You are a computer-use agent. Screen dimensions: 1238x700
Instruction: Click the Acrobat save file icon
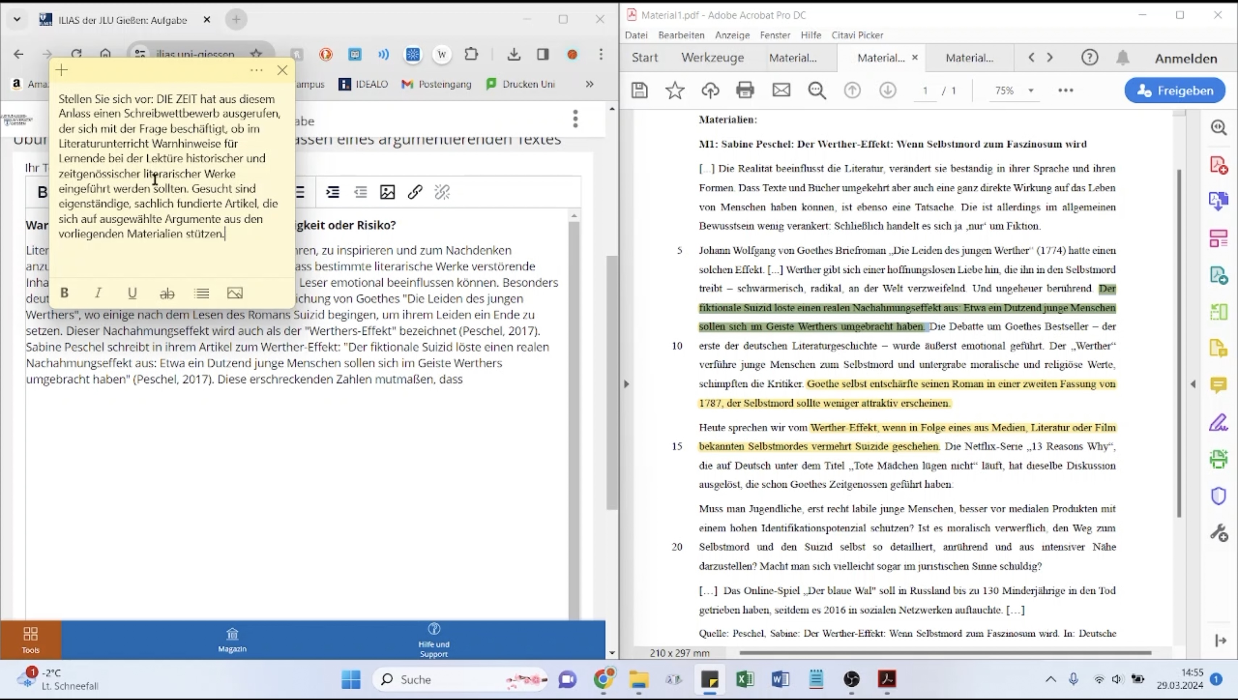tap(639, 90)
